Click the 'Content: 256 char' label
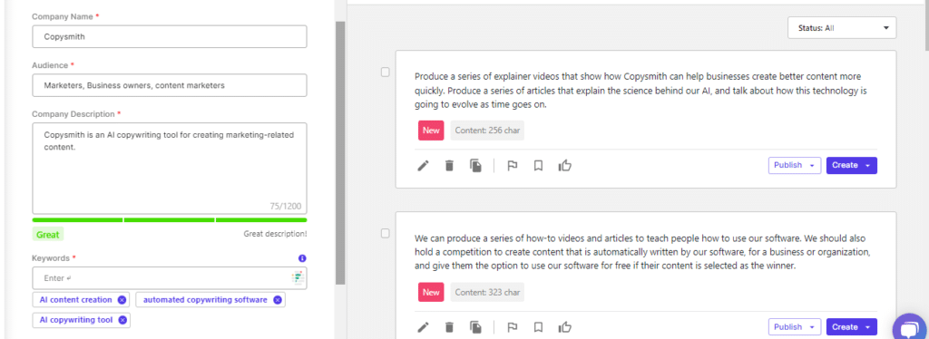 [487, 131]
